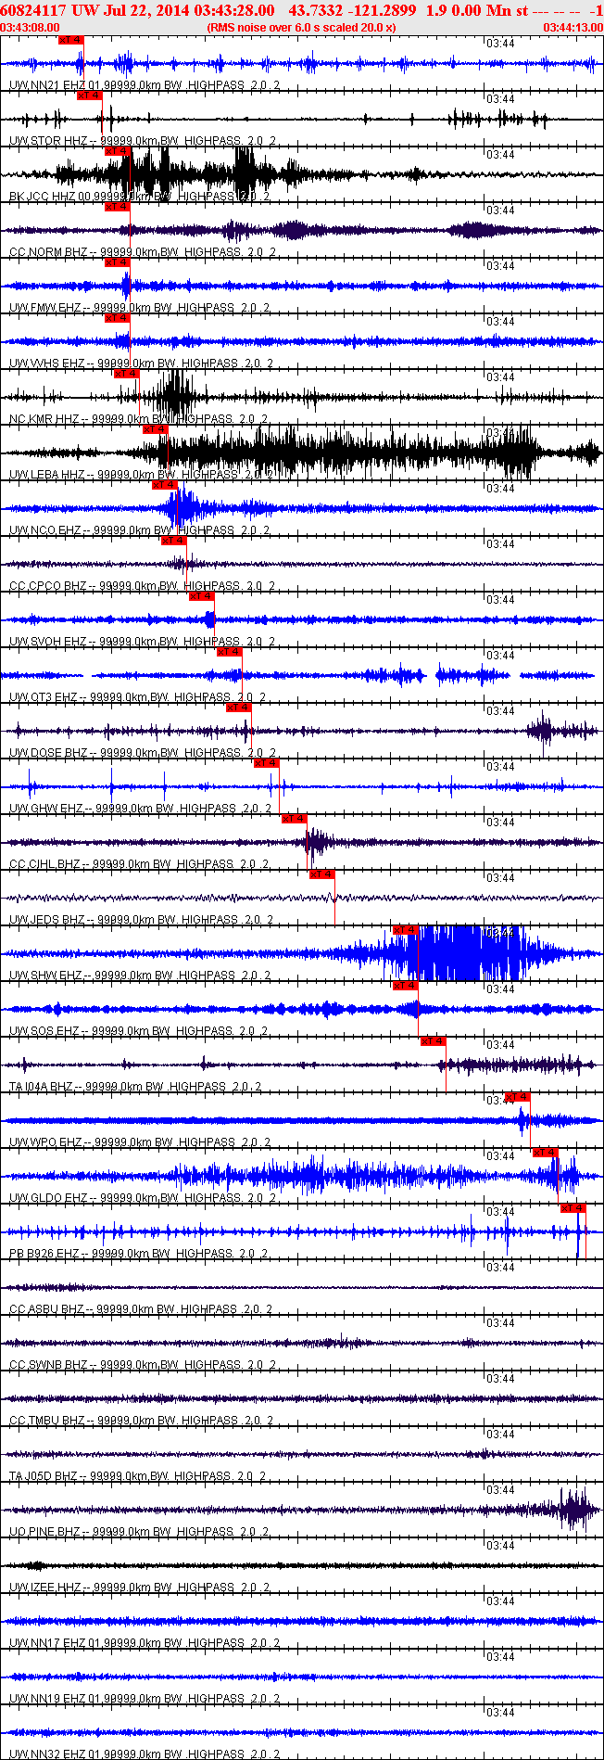604x1760 pixels.
Task: Click the red pick flag on UW.GLDO trace
Action: tap(546, 1153)
